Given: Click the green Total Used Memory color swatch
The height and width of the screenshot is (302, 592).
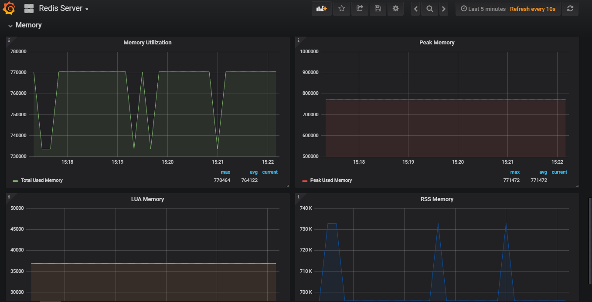Looking at the screenshot, I should coord(16,181).
